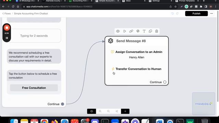Open the Grammarly extension icon
The image size is (219, 123).
pos(186,6)
